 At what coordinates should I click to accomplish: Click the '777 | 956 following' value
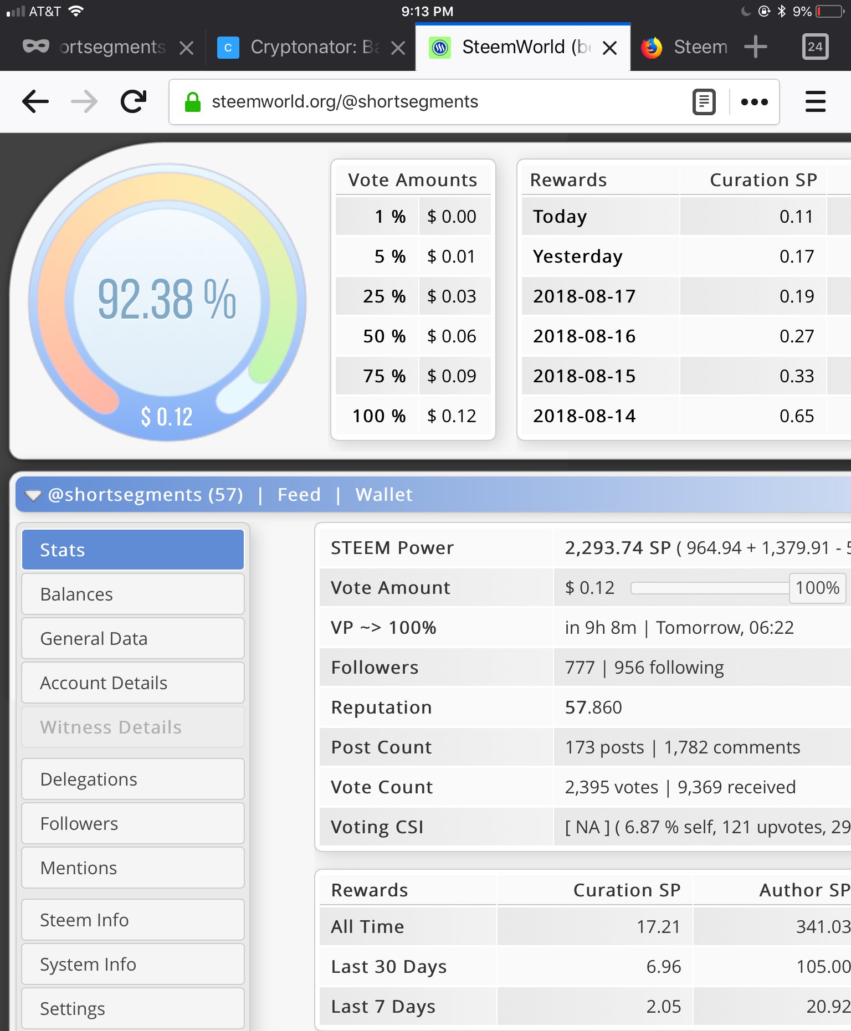[x=644, y=668]
